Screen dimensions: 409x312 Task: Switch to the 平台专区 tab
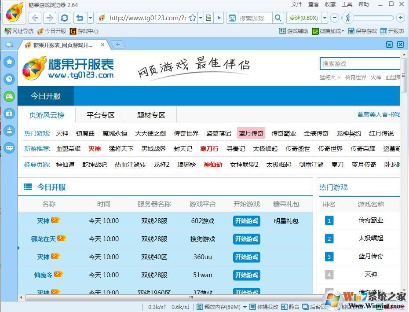[x=100, y=115]
